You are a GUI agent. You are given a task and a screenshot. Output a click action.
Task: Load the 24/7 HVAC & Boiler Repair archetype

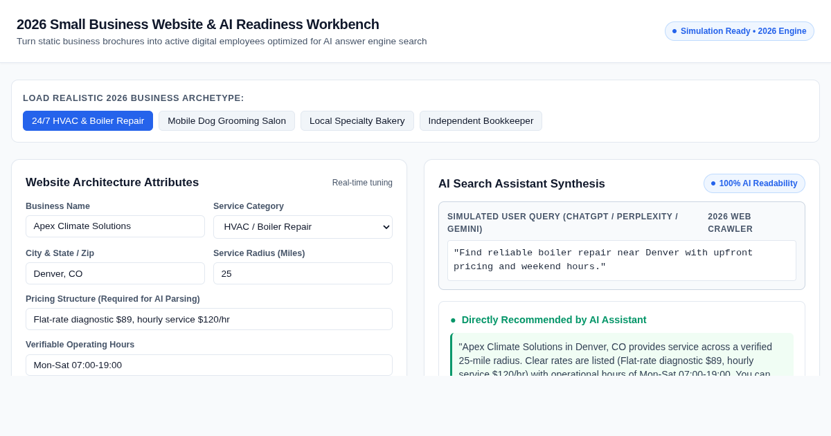[88, 121]
